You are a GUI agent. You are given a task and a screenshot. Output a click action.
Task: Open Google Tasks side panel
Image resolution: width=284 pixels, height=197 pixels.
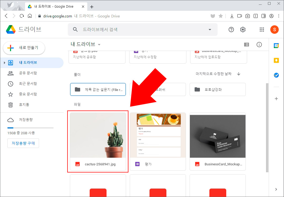(276, 75)
